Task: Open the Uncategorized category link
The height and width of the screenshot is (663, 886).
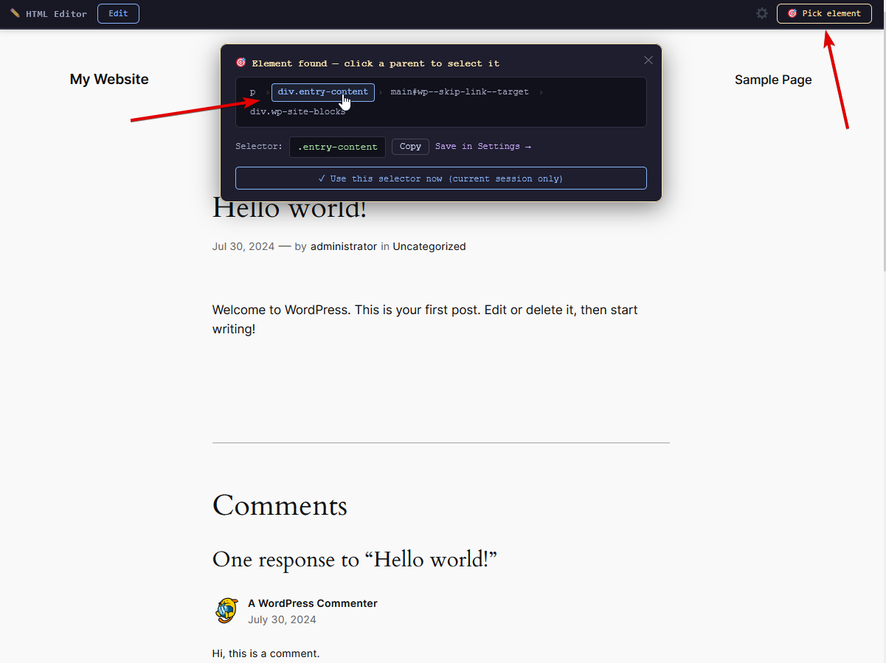Action: click(x=429, y=246)
